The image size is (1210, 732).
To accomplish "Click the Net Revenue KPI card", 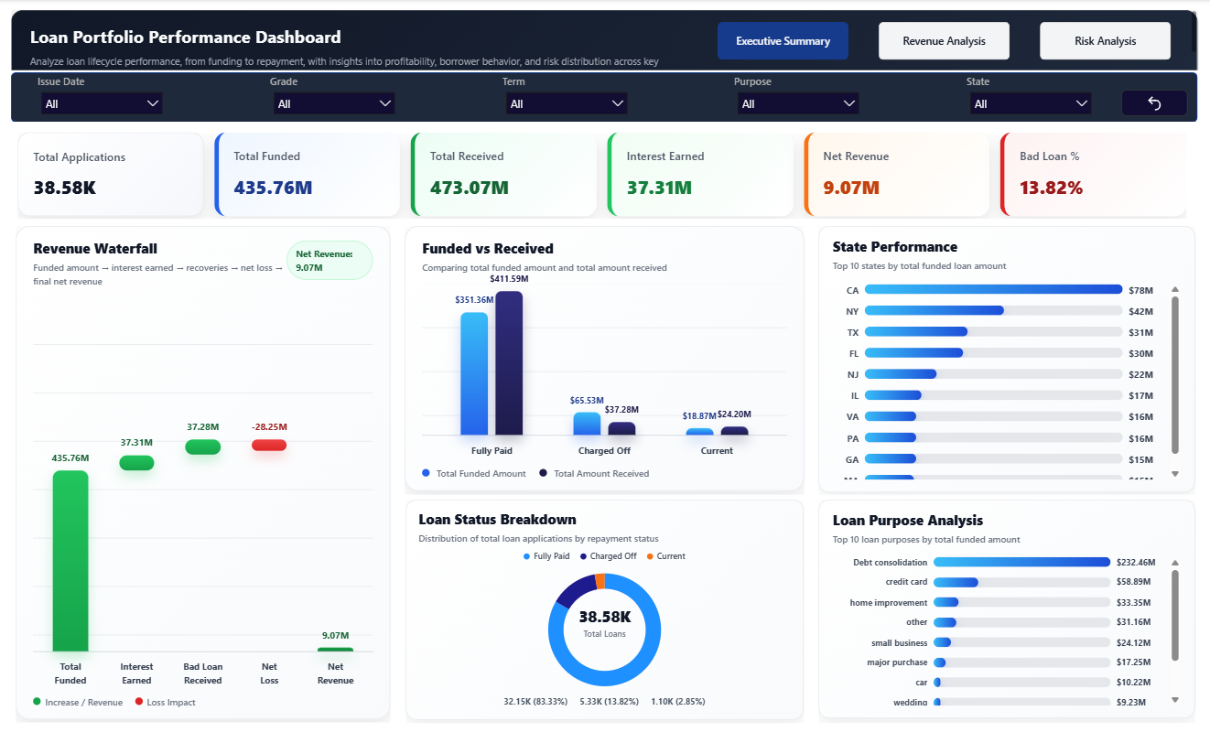I will click(897, 175).
